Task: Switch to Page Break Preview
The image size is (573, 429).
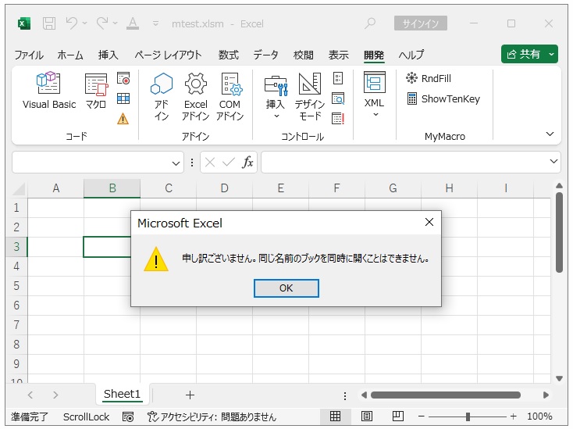Action: click(x=397, y=416)
